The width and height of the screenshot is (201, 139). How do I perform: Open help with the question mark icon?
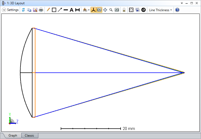177,10
